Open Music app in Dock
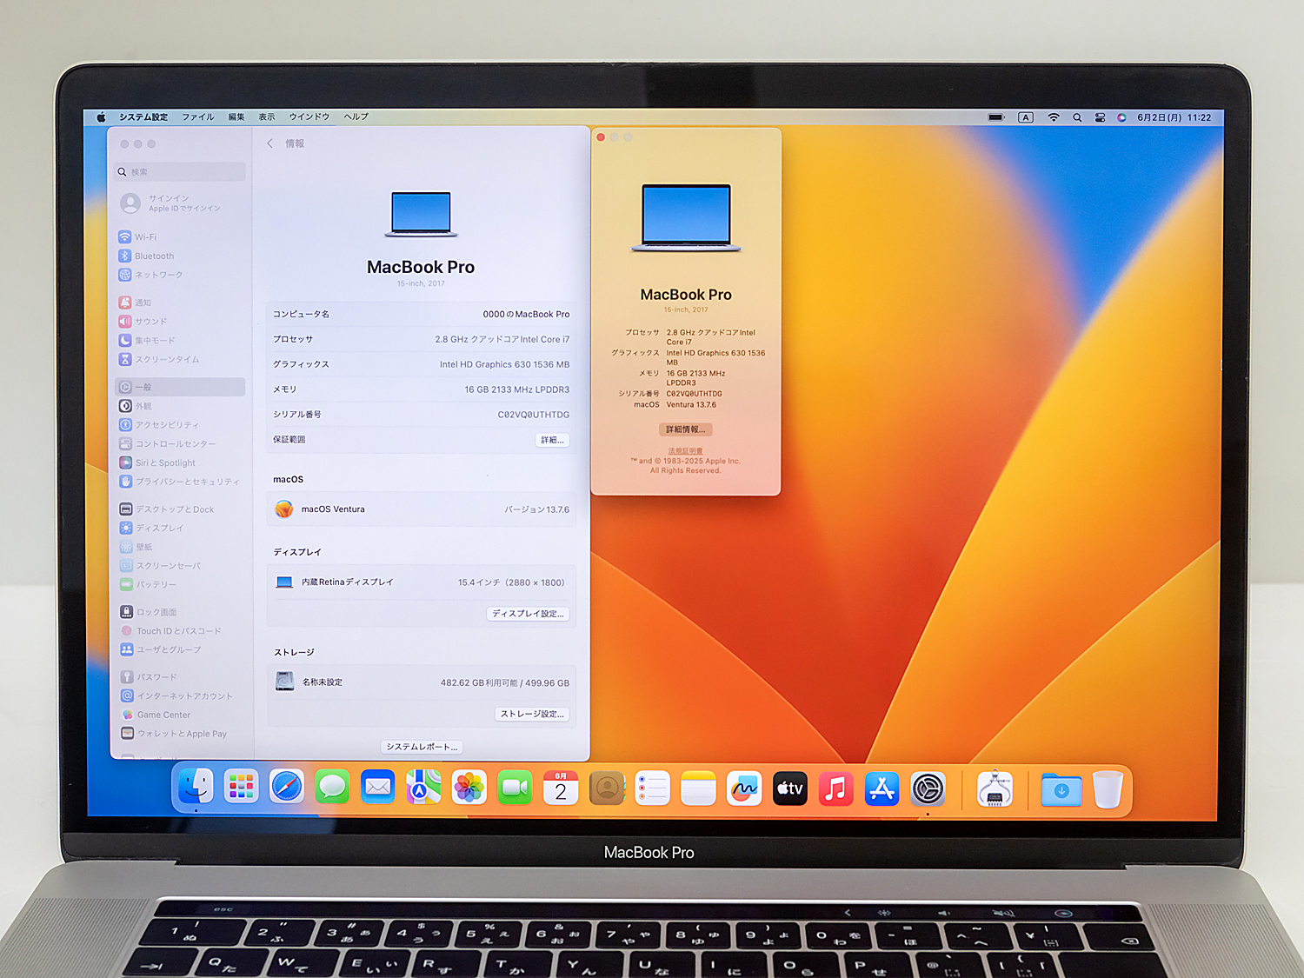This screenshot has width=1304, height=978. click(836, 788)
